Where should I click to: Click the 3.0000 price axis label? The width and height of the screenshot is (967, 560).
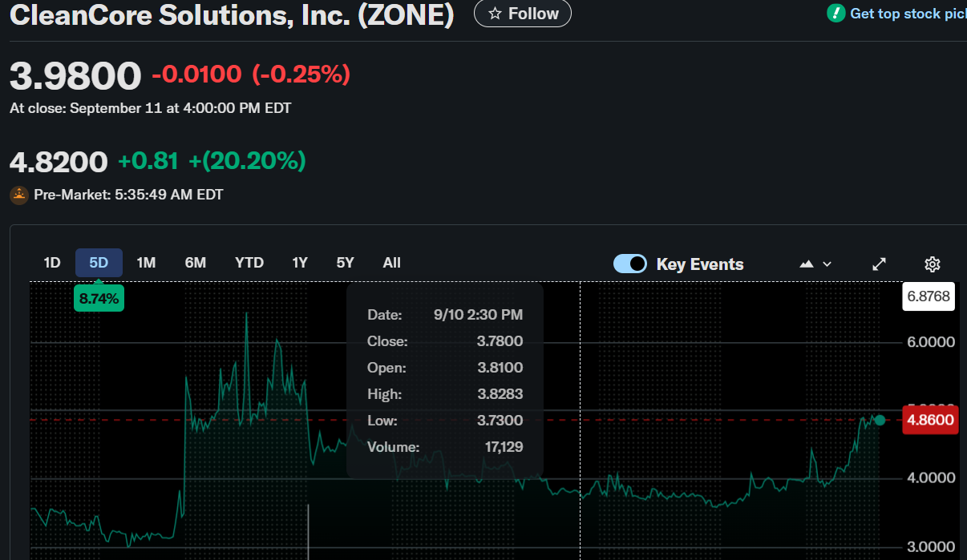931,547
